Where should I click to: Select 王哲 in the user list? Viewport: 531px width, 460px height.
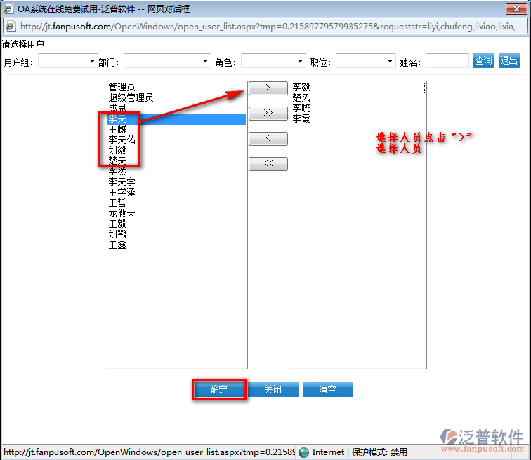(x=176, y=203)
